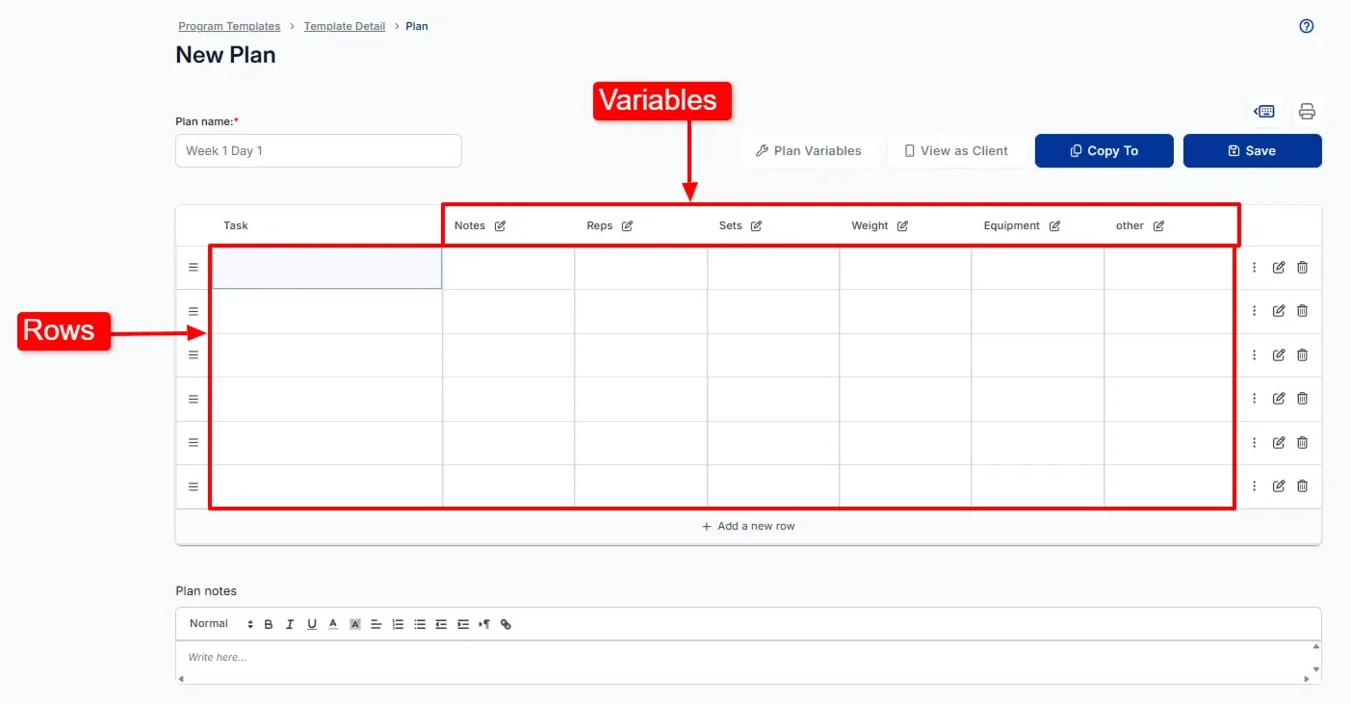
Task: Click the Task column header
Action: point(236,226)
